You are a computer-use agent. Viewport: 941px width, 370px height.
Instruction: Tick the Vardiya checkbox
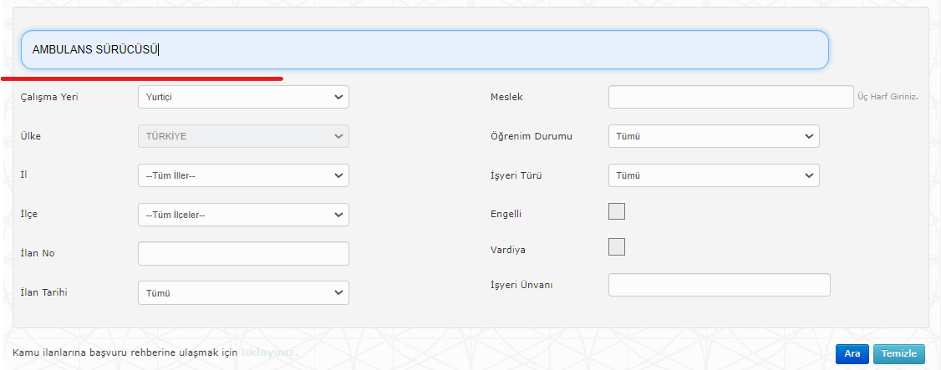coord(617,247)
